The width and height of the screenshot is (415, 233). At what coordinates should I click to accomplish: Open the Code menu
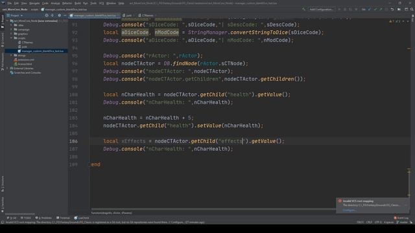click(x=45, y=3)
